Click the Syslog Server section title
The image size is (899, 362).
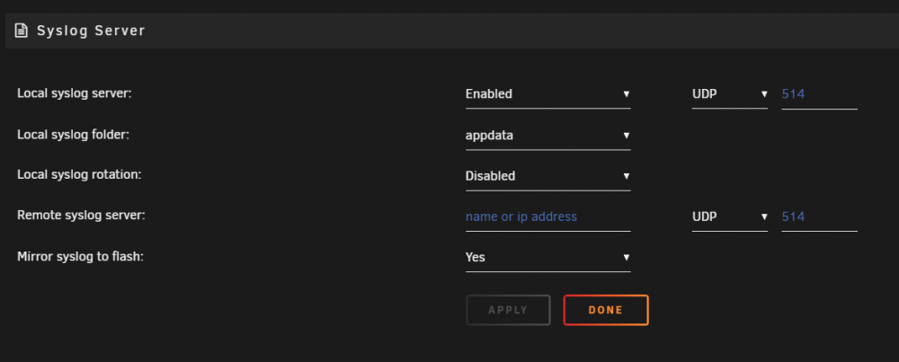pyautogui.click(x=91, y=31)
